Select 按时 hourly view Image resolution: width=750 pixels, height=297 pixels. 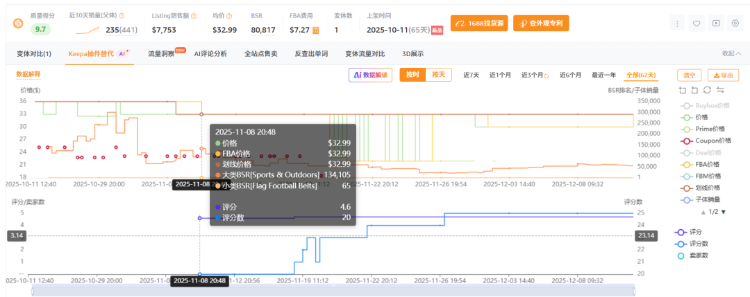[412, 75]
